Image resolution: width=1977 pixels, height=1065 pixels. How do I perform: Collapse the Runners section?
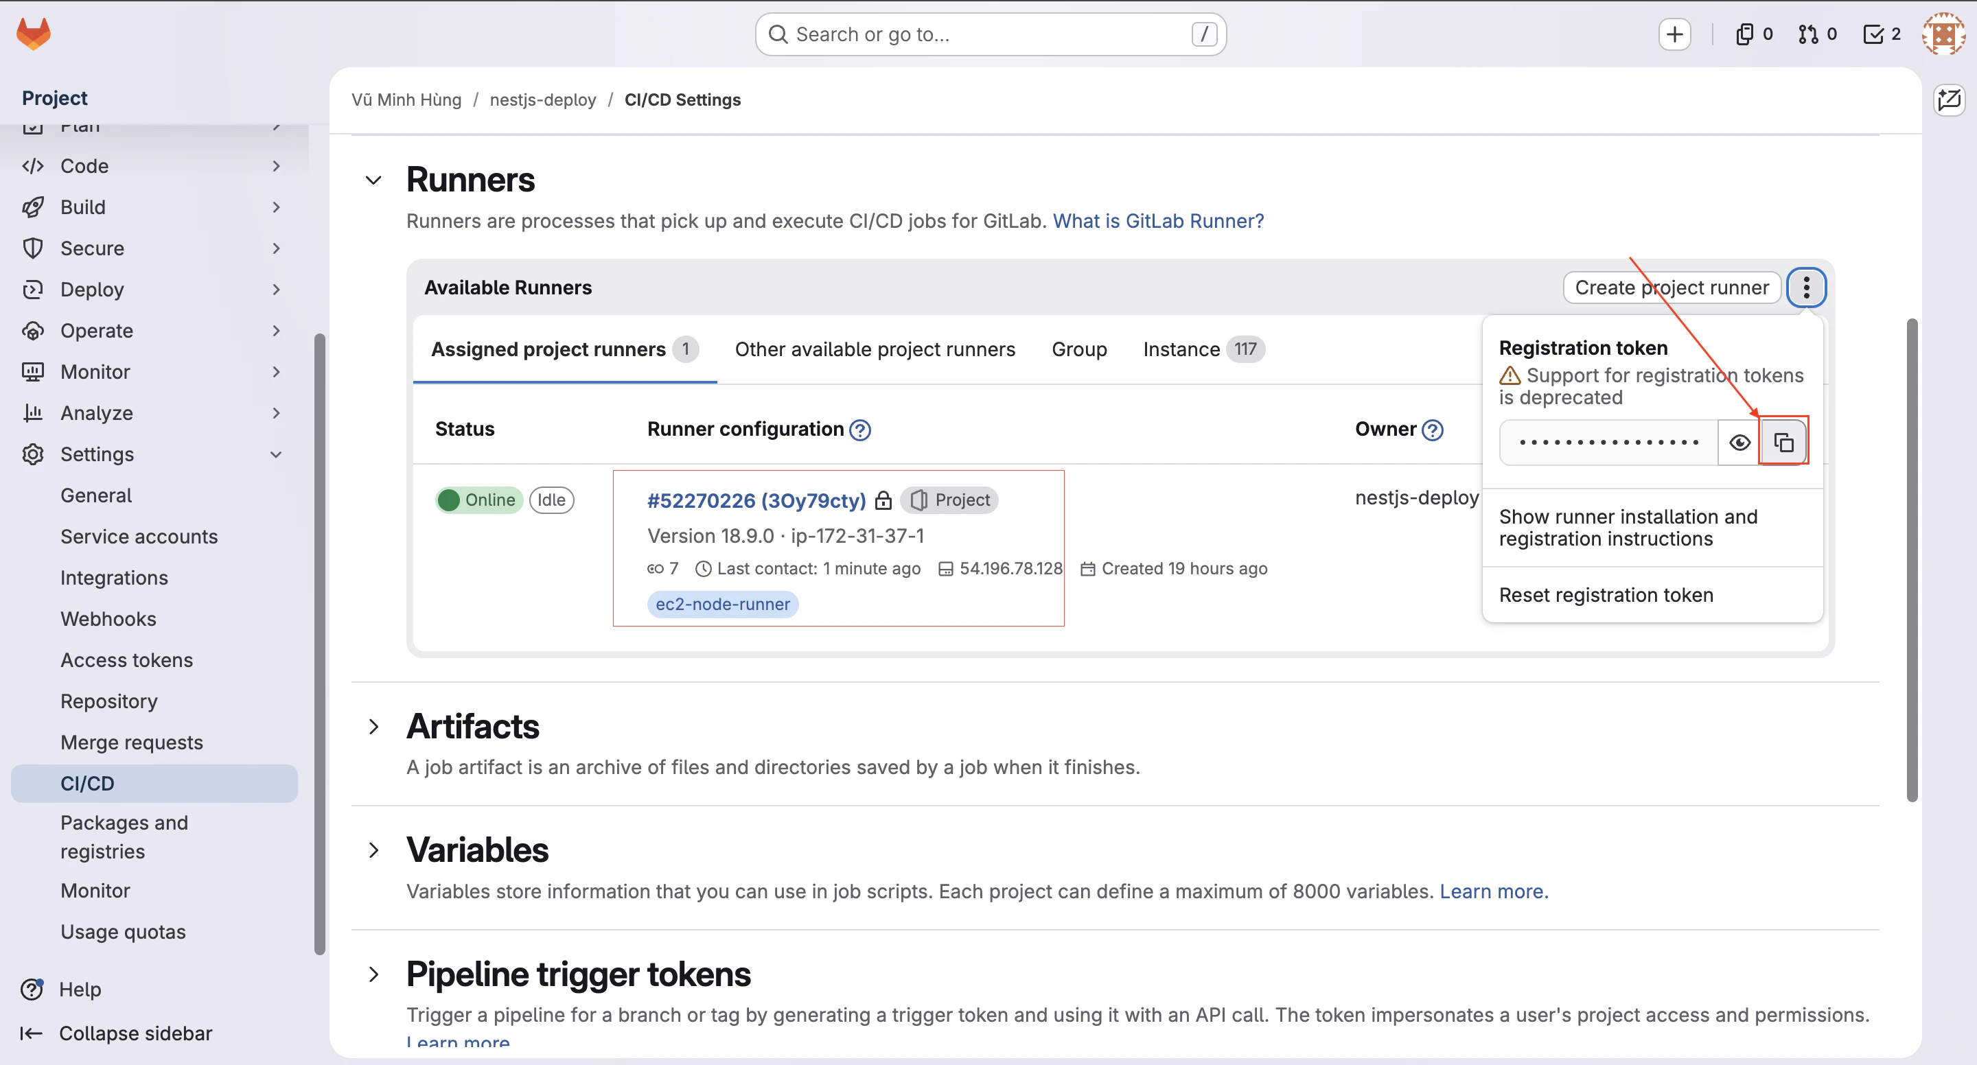pyautogui.click(x=373, y=180)
